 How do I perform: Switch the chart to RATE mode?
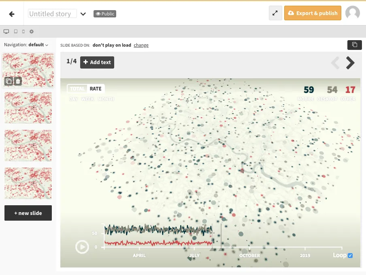coord(96,89)
